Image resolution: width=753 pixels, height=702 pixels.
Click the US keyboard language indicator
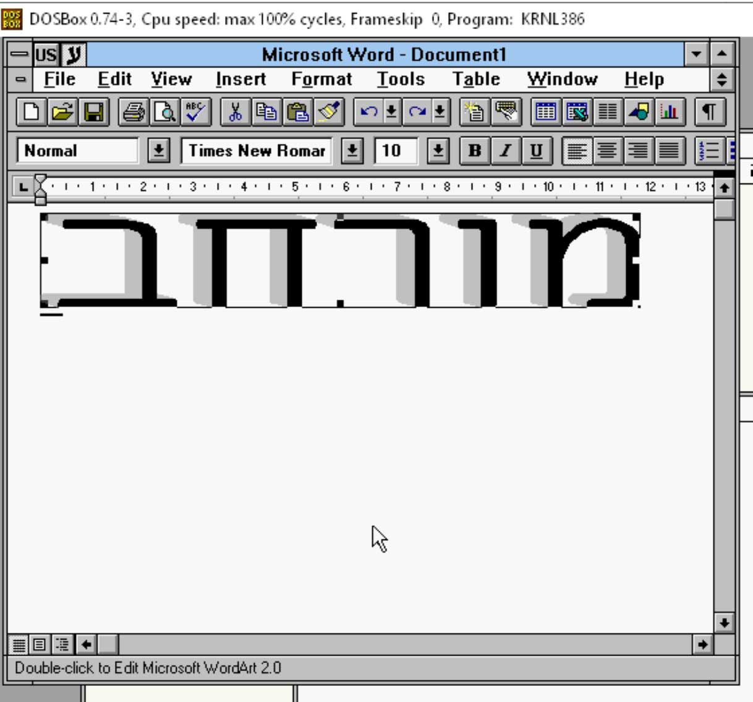coord(46,54)
